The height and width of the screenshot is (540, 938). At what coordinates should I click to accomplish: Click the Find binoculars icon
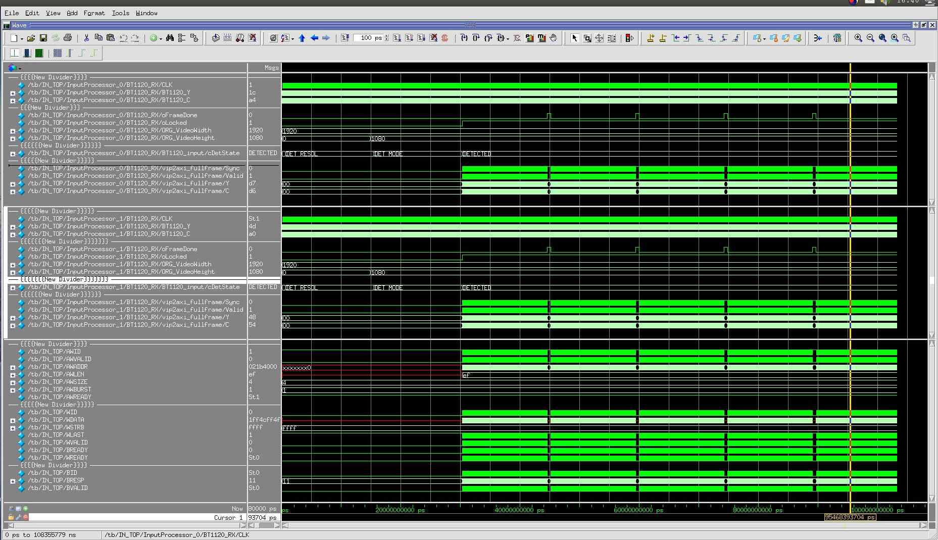tap(170, 38)
